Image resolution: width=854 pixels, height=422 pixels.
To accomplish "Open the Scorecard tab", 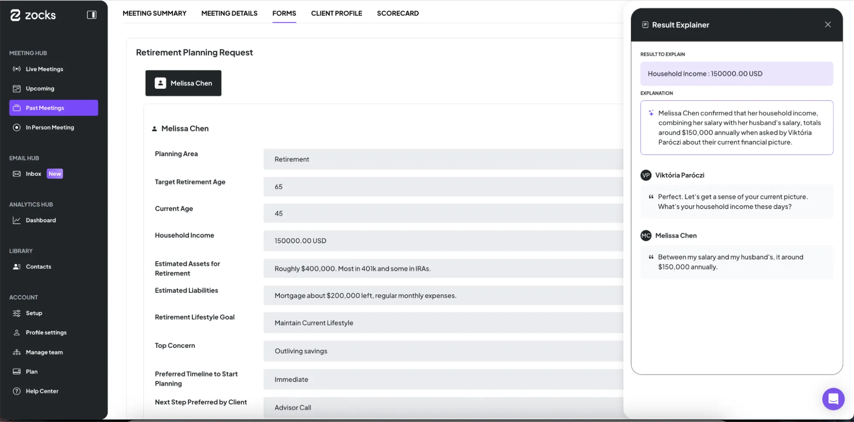I will [397, 13].
